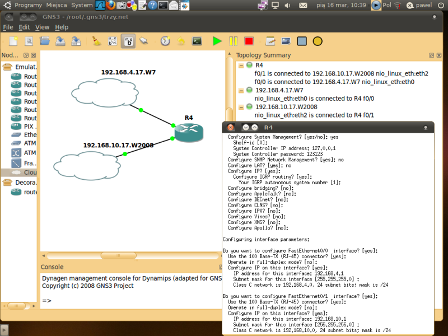Select the Emulated devices folder
The height and width of the screenshot is (336, 448).
20,67
